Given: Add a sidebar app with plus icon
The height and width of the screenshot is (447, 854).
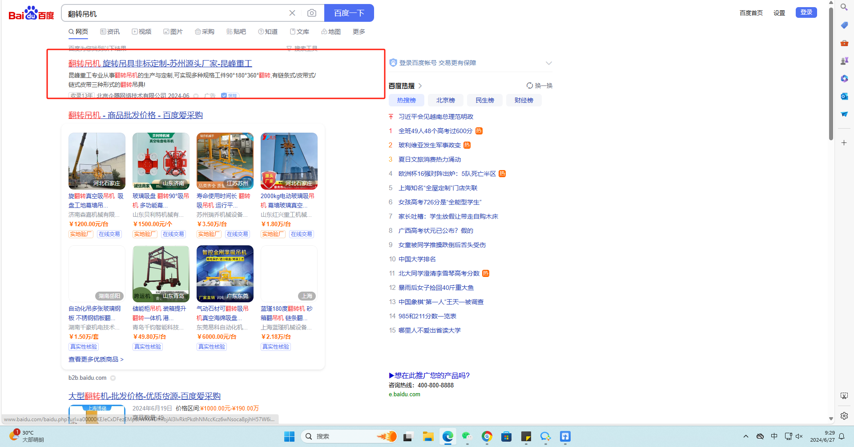Looking at the screenshot, I should click(844, 143).
